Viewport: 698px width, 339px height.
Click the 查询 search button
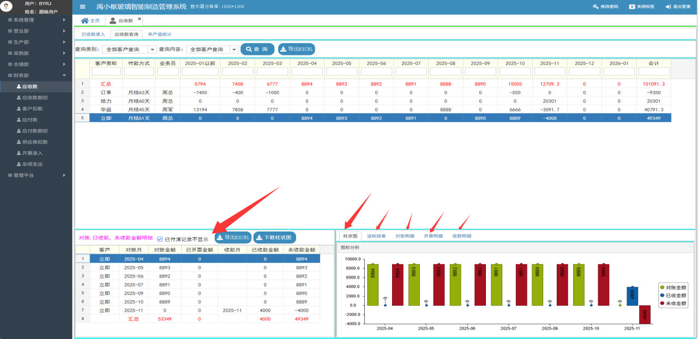tap(257, 50)
